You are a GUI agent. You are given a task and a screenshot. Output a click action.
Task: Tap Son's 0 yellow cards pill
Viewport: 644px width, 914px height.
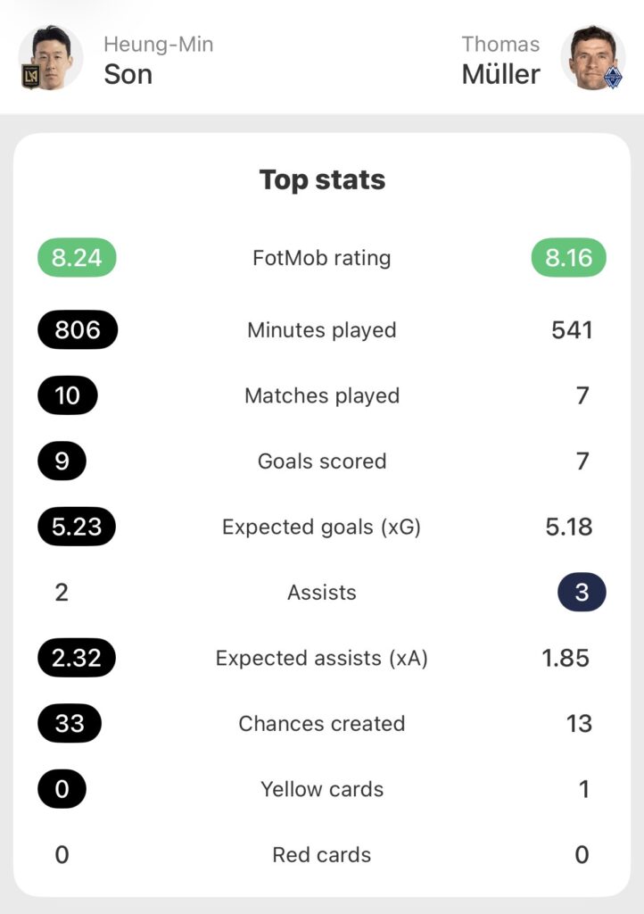click(x=62, y=789)
